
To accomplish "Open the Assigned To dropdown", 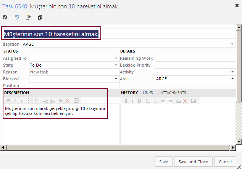I will 116,58.
